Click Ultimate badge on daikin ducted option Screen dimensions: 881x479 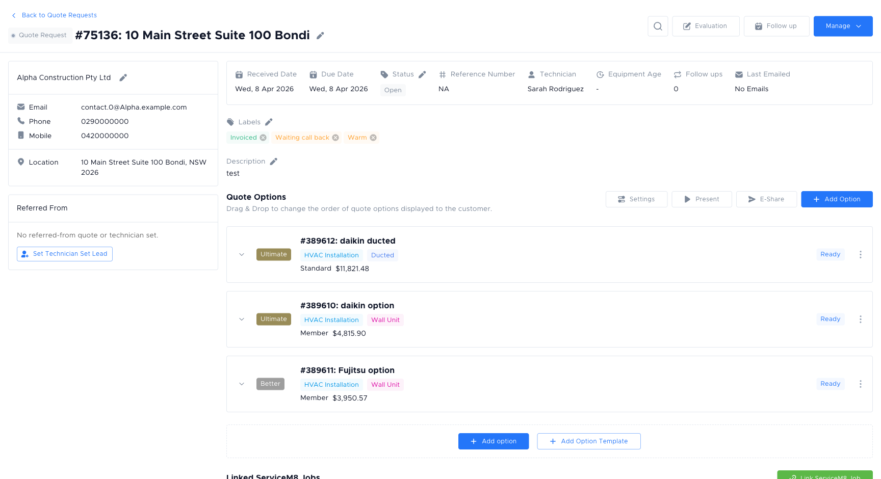[x=273, y=254]
